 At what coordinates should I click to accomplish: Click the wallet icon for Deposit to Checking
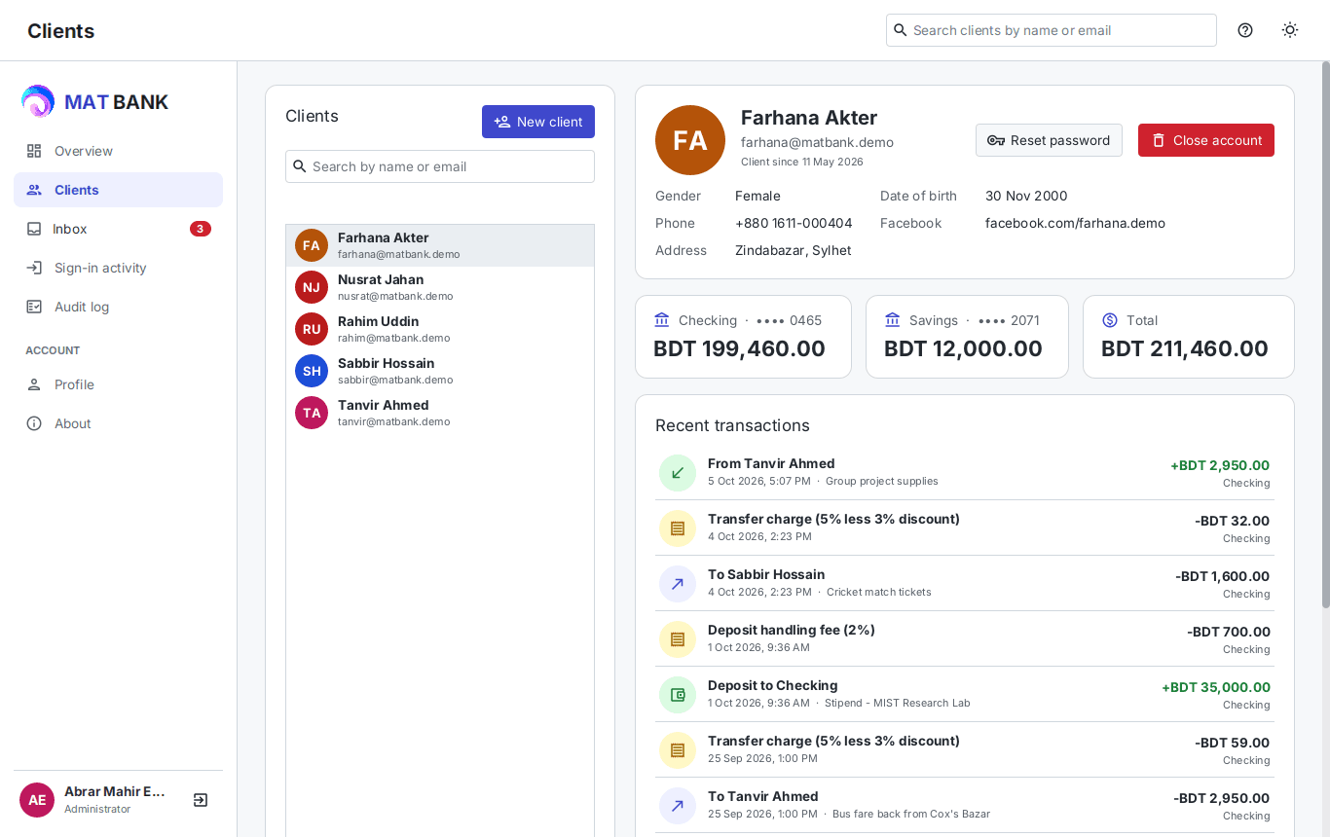coord(678,695)
